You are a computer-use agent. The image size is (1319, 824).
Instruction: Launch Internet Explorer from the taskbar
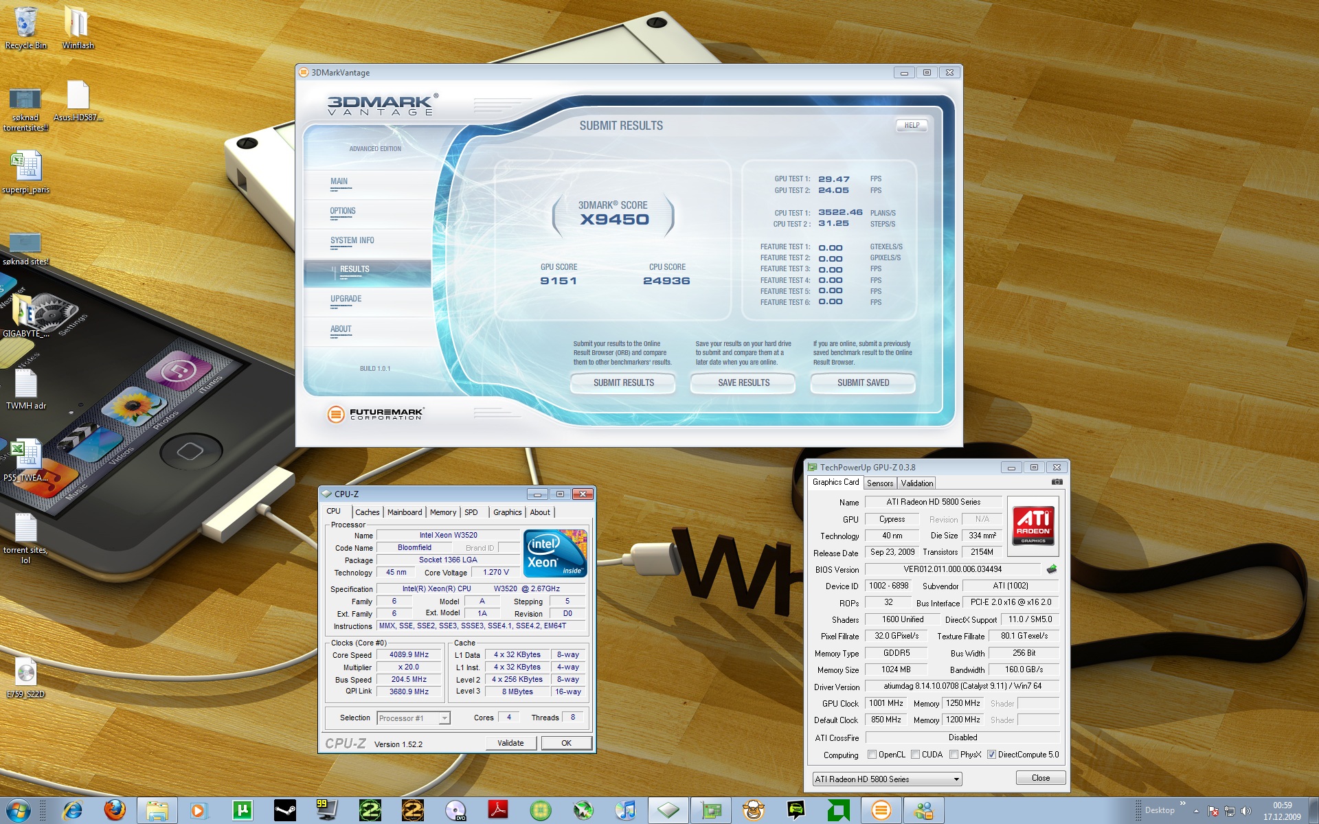click(x=72, y=810)
